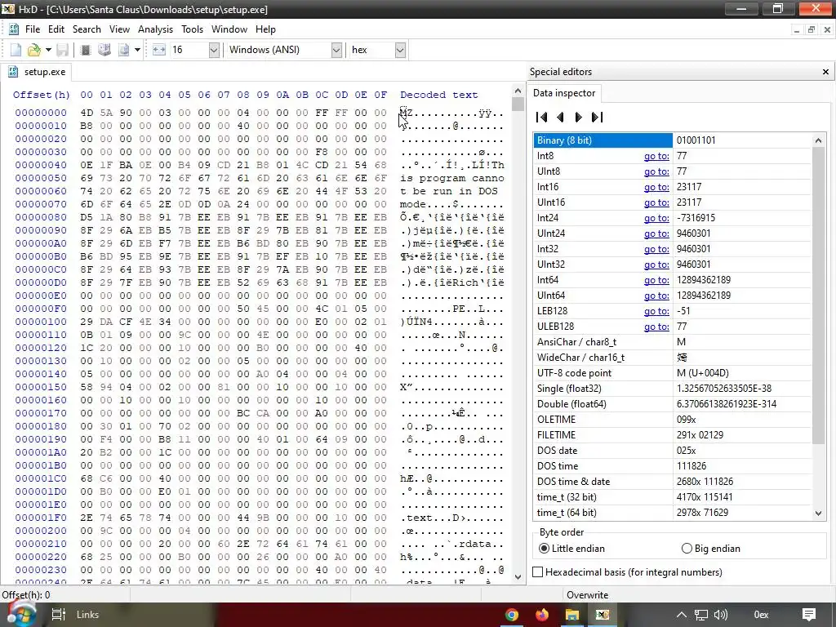Open the bytes per row dropdown showing 16
Screen dimensions: 836x627
coord(214,50)
